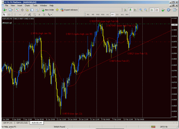Viewport: 179px width, 129px height.
Task: Select the Vertical Line drawing tool
Action: tap(15, 15)
